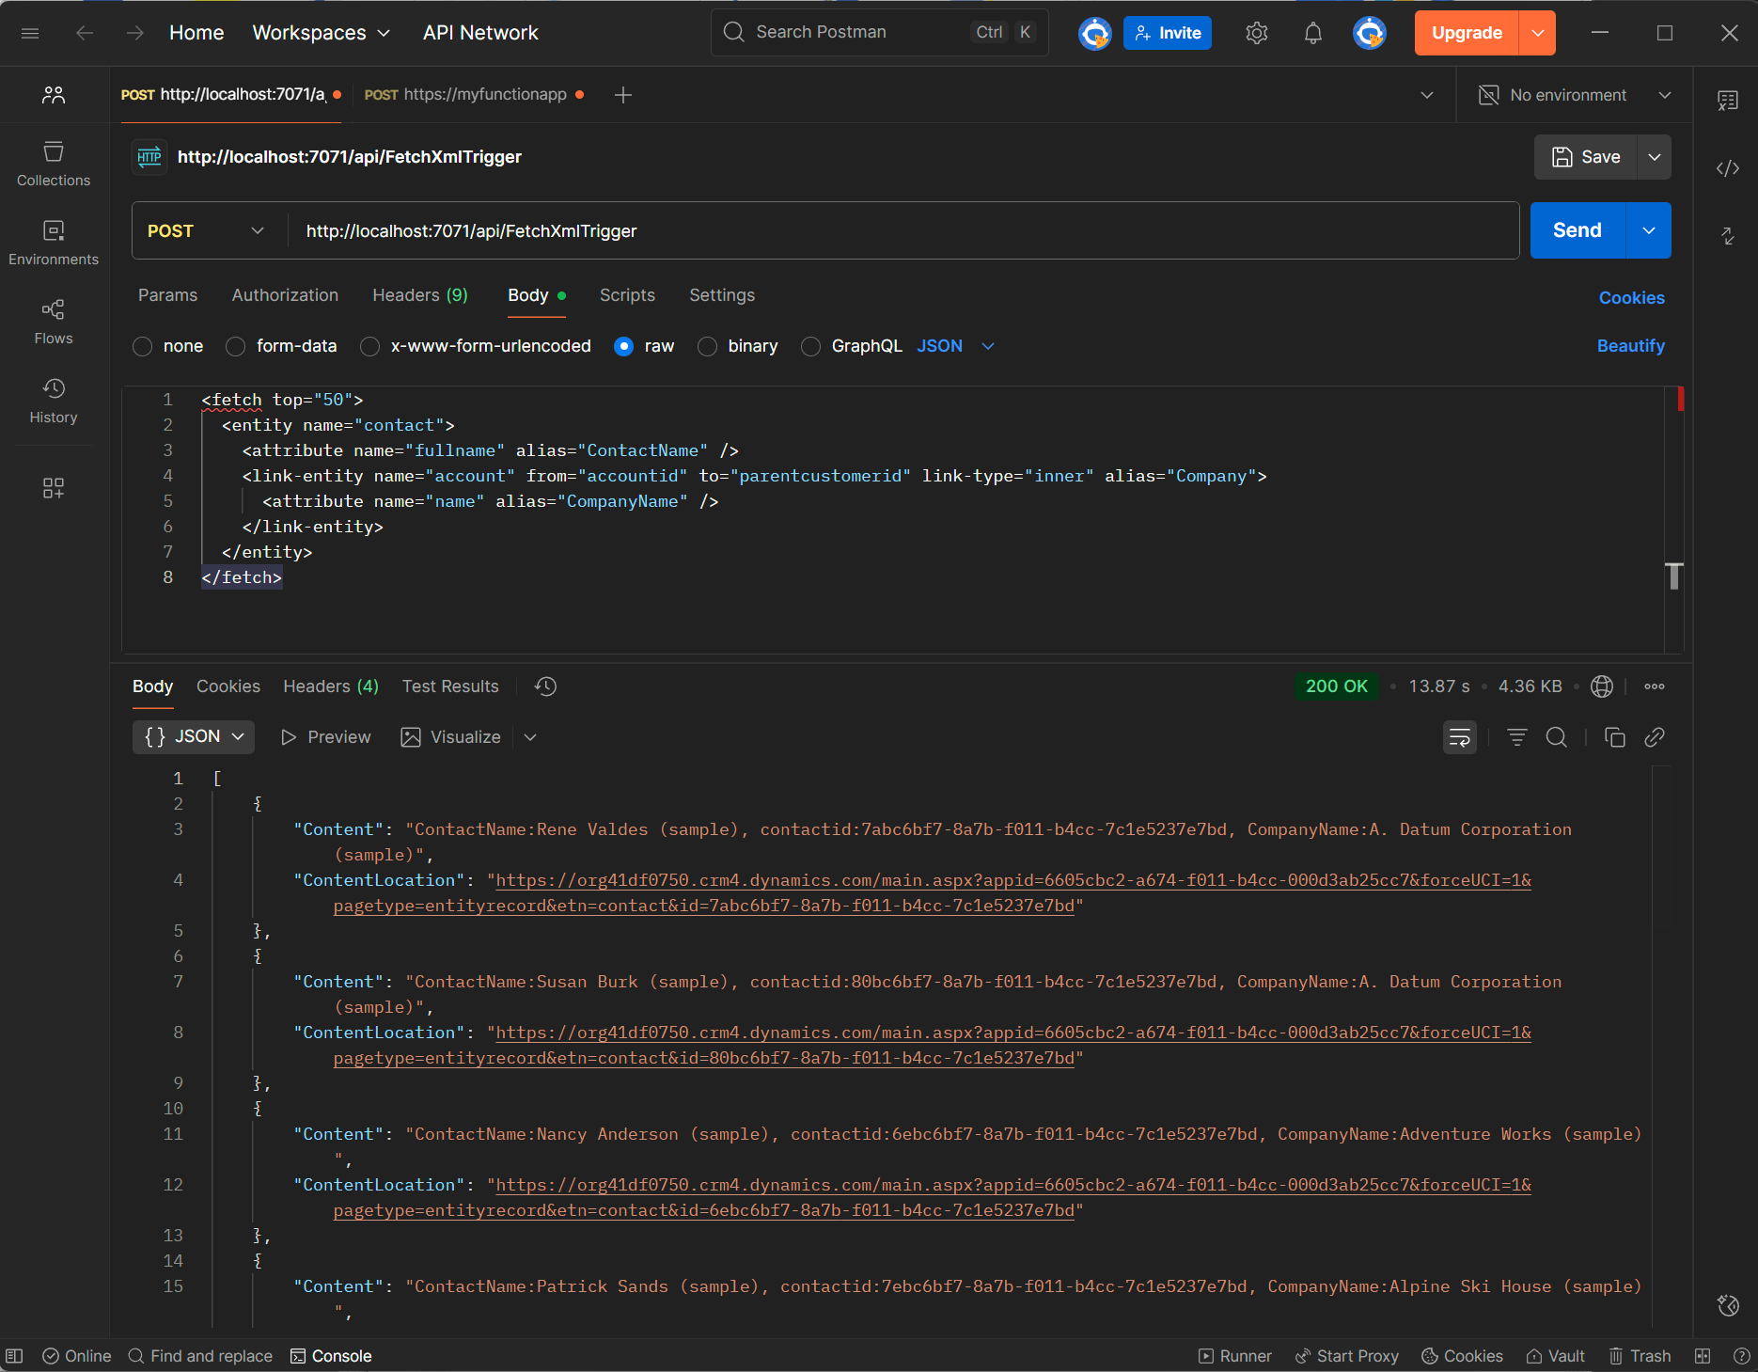This screenshot has height=1372, width=1758.
Task: Open the Collections sidebar panel
Action: click(54, 164)
